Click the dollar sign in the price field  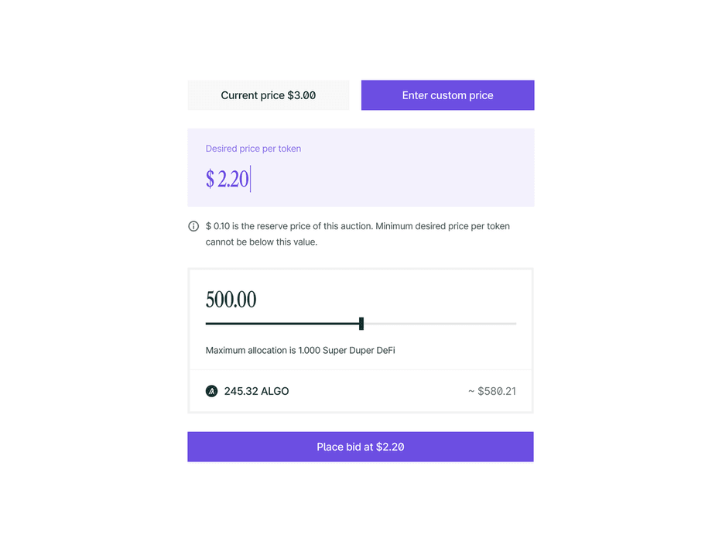[210, 179]
